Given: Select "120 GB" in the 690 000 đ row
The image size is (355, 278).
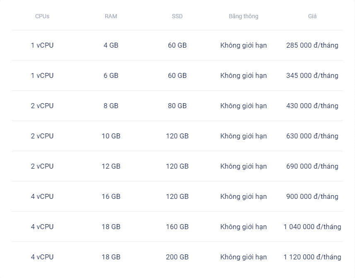Looking at the screenshot, I should click(177, 167).
